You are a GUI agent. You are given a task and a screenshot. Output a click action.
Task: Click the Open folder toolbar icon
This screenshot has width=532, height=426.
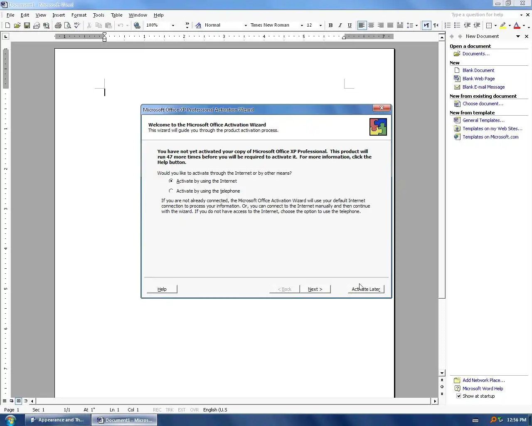pos(17,25)
